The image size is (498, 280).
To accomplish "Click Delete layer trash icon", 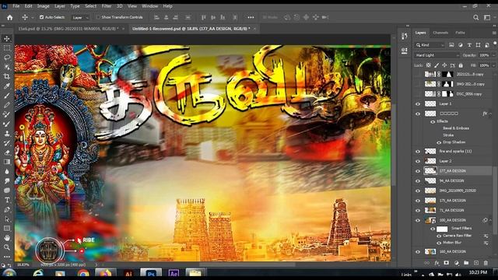I will (x=486, y=263).
